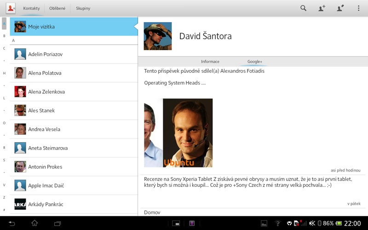
Task: Tap the 'Domov' post entry
Action: coord(152,213)
